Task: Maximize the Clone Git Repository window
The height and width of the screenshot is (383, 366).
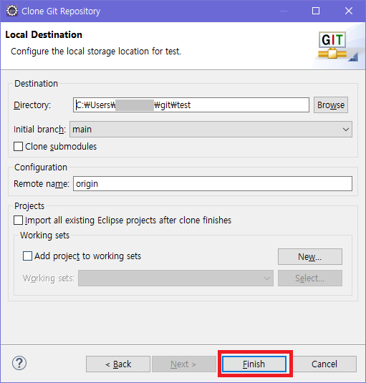Action: tap(316, 11)
